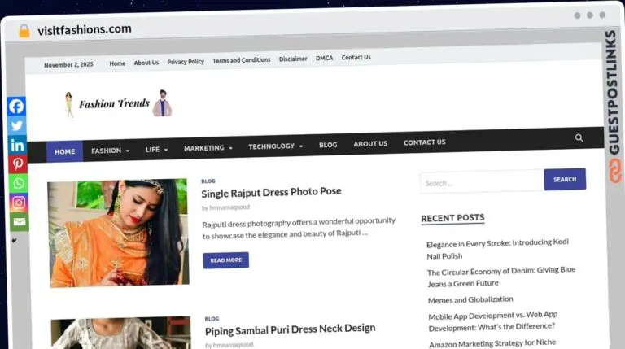Open About Us in main navbar

click(x=370, y=144)
